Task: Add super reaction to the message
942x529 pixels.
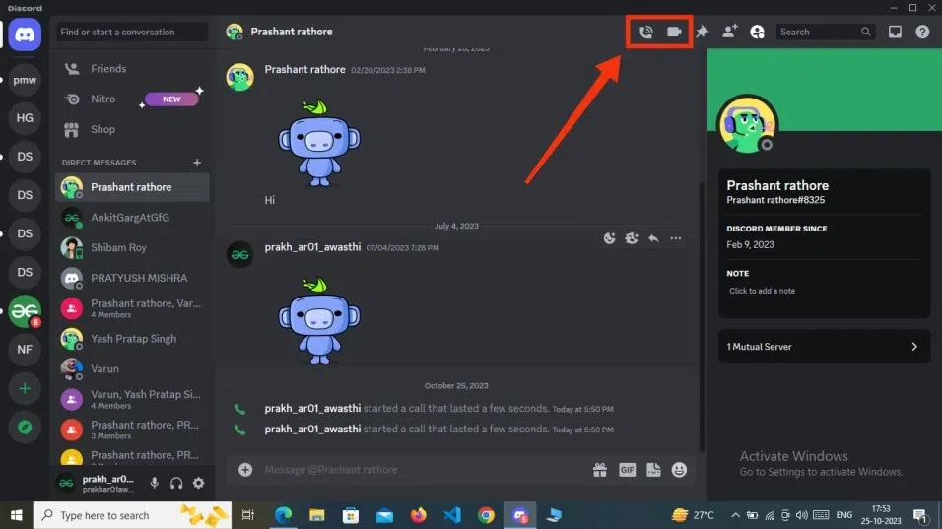Action: (632, 238)
